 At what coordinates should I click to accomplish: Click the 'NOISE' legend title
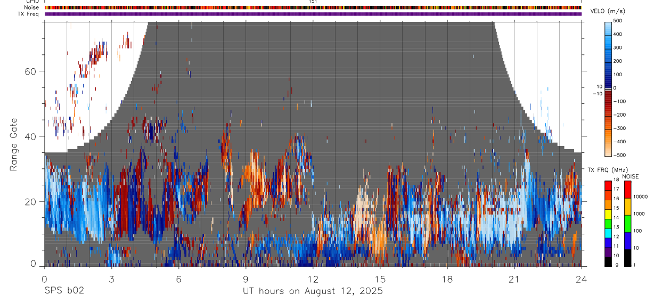coord(630,176)
